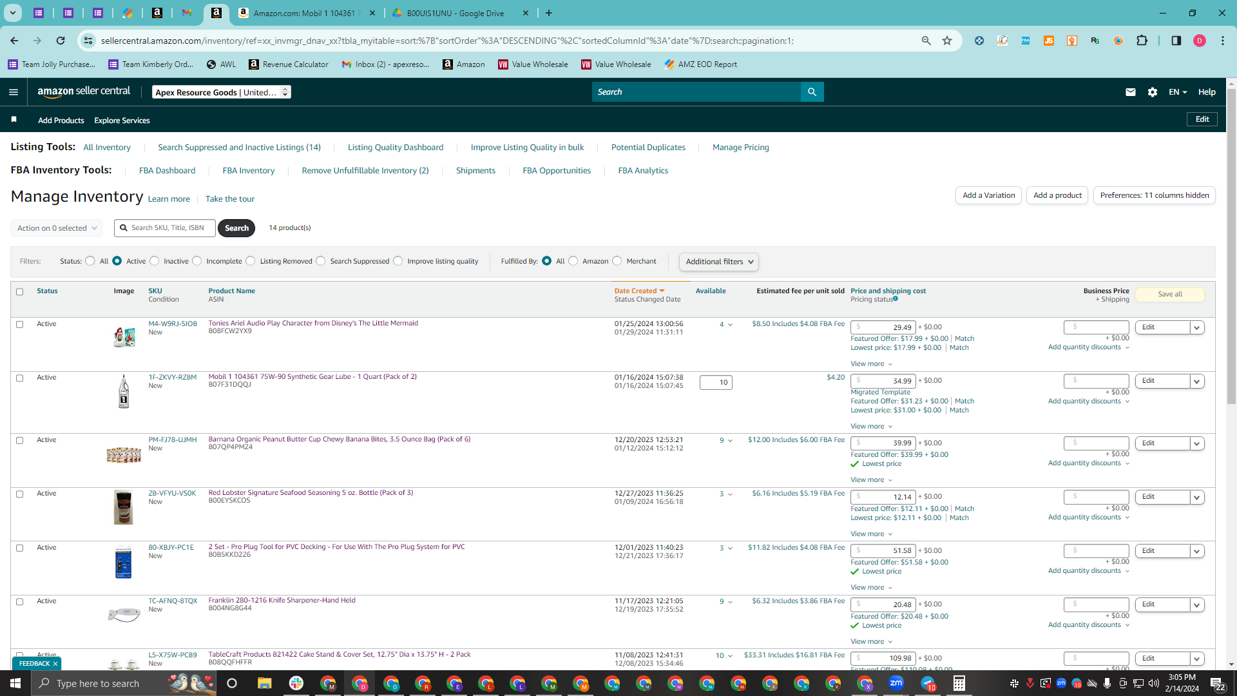1237x696 pixels.
Task: Click the available quantity field showing 10
Action: (716, 383)
